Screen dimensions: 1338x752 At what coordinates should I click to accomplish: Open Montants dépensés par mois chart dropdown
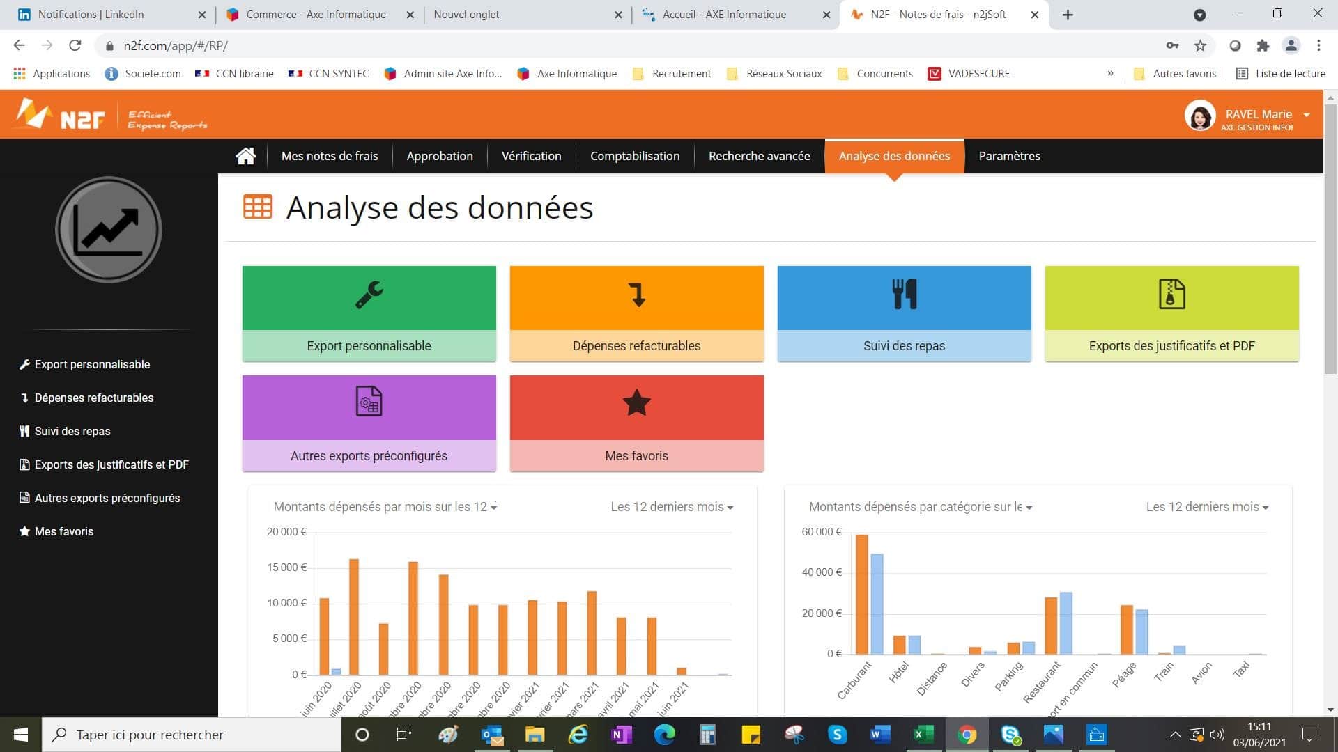click(385, 507)
